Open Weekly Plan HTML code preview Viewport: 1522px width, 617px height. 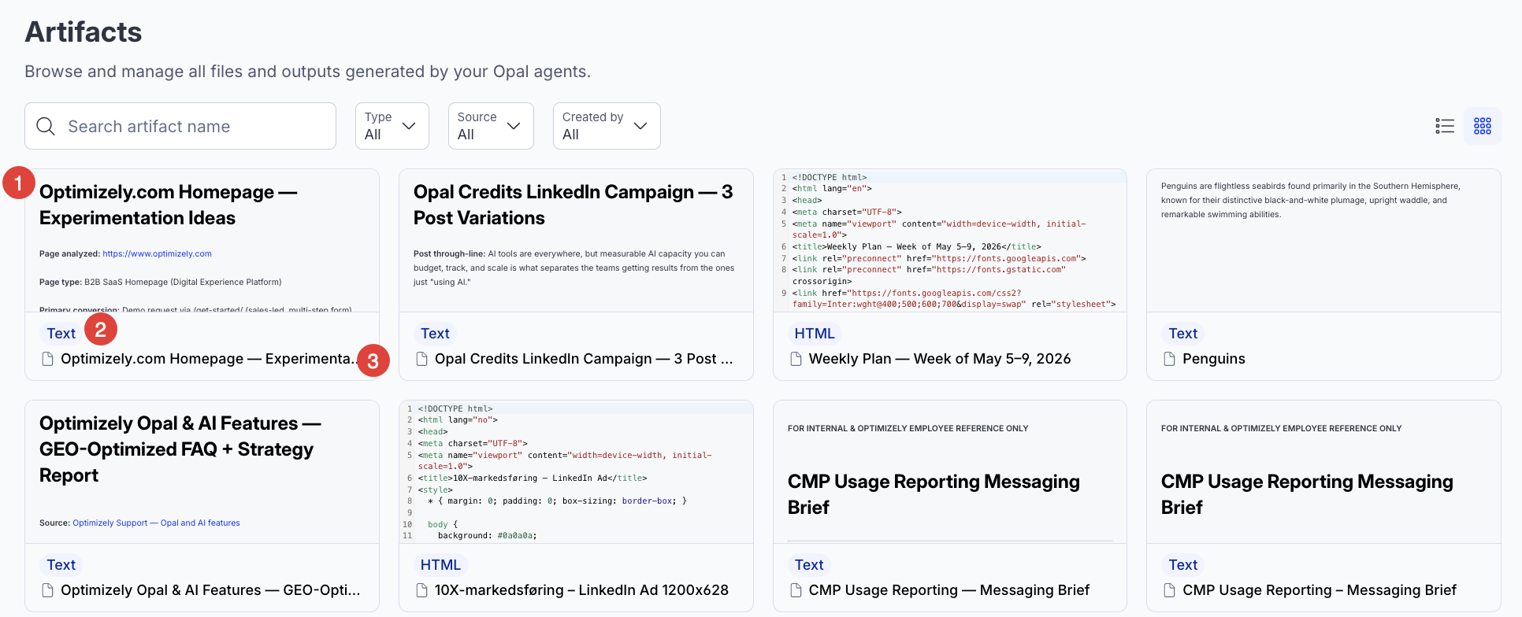pos(949,241)
